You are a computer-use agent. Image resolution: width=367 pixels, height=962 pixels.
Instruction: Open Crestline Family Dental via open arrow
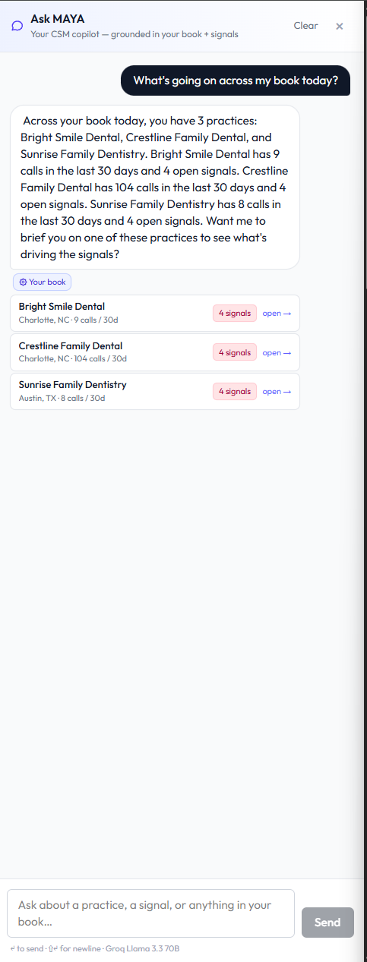pos(277,353)
